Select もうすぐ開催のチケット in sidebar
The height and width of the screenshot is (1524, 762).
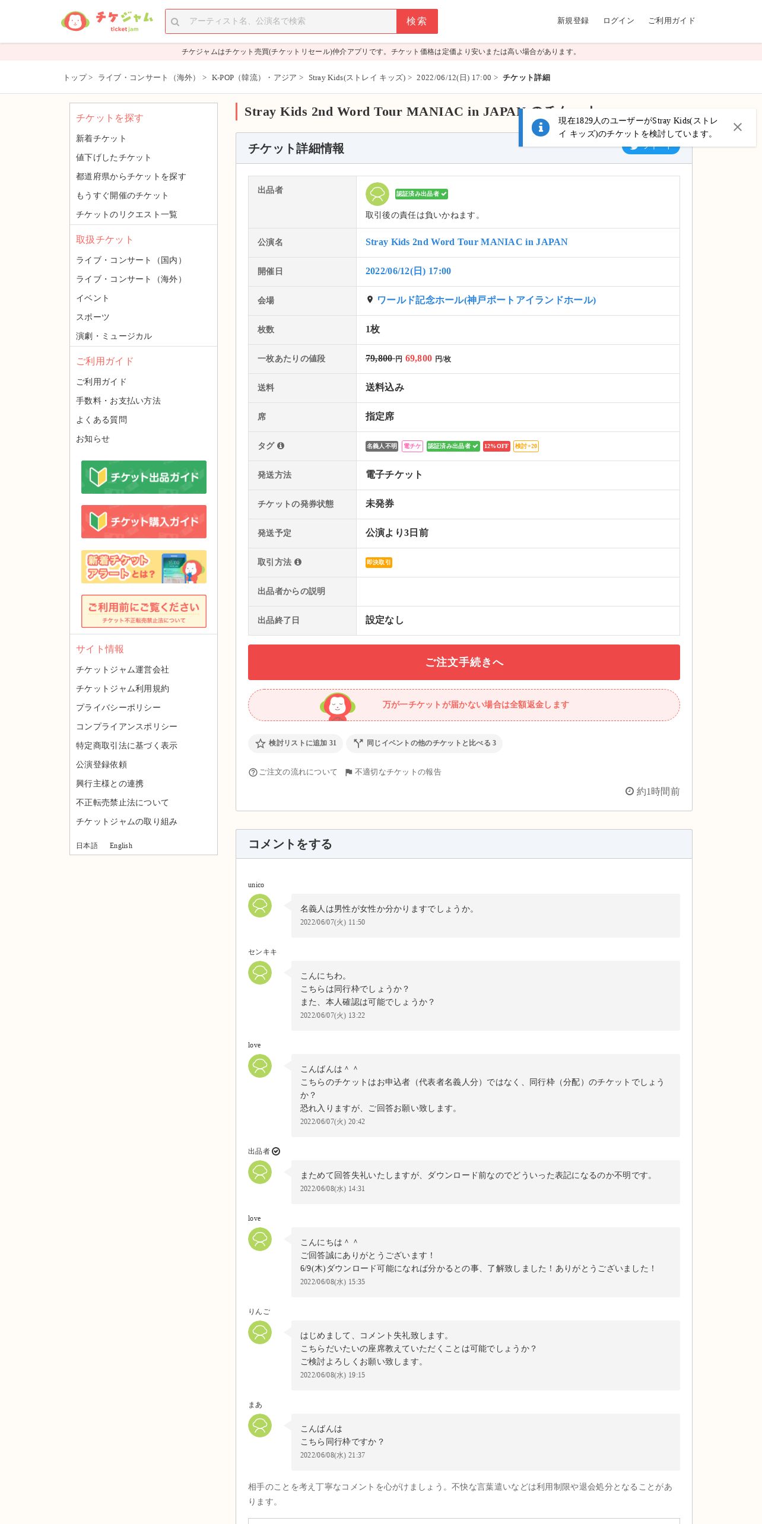(x=122, y=195)
